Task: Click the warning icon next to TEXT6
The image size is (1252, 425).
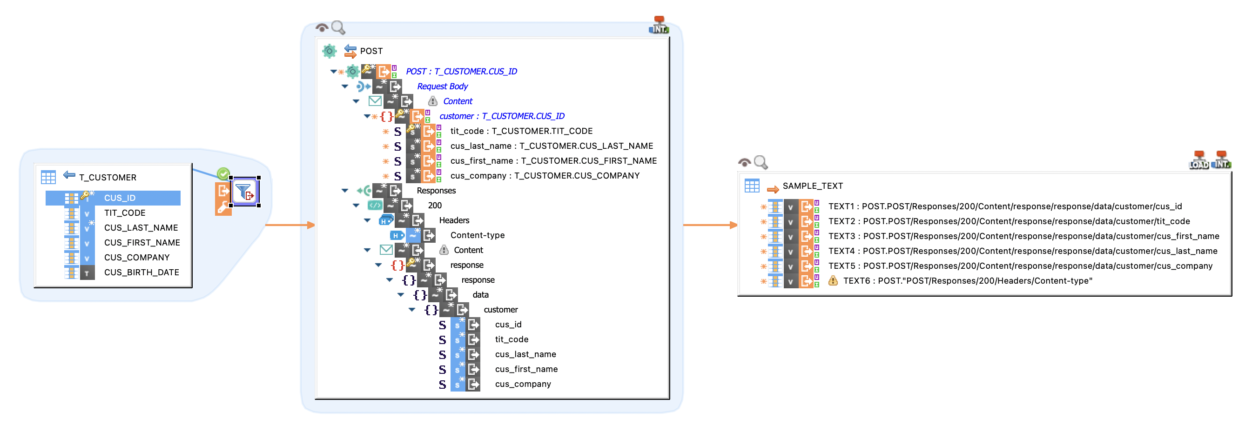Action: coord(833,281)
